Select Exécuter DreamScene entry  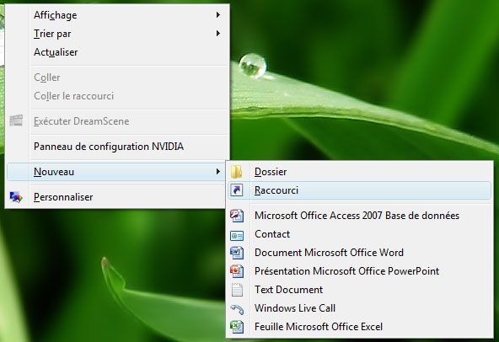[117, 121]
